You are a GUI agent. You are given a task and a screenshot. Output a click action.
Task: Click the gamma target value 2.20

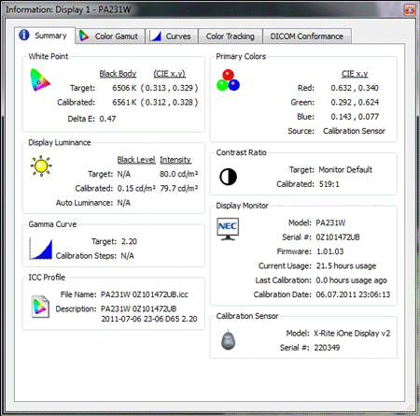[129, 241]
